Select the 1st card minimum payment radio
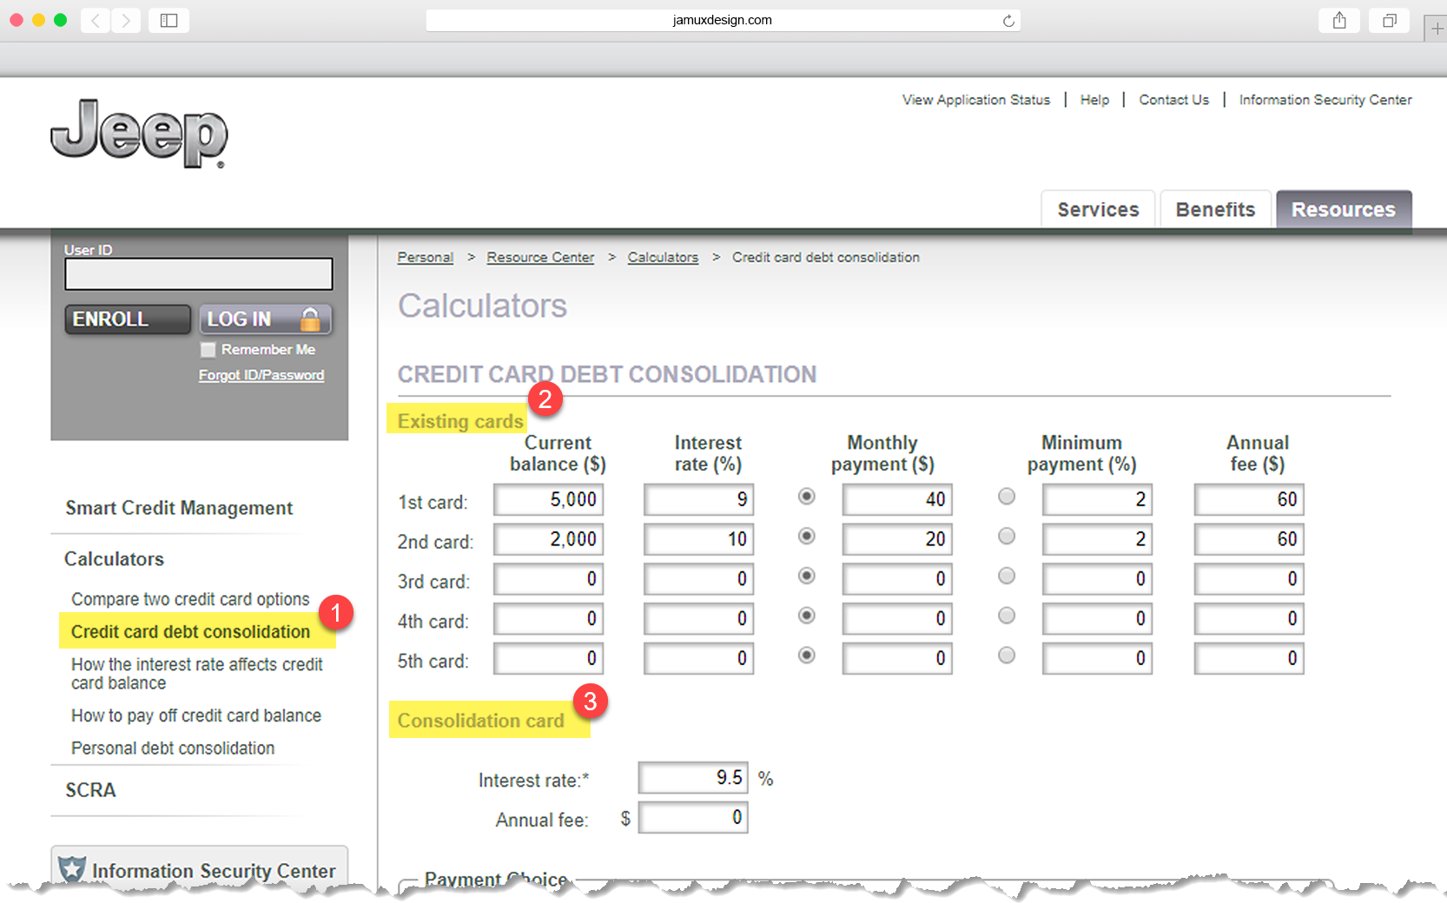This screenshot has height=903, width=1447. (x=1007, y=496)
